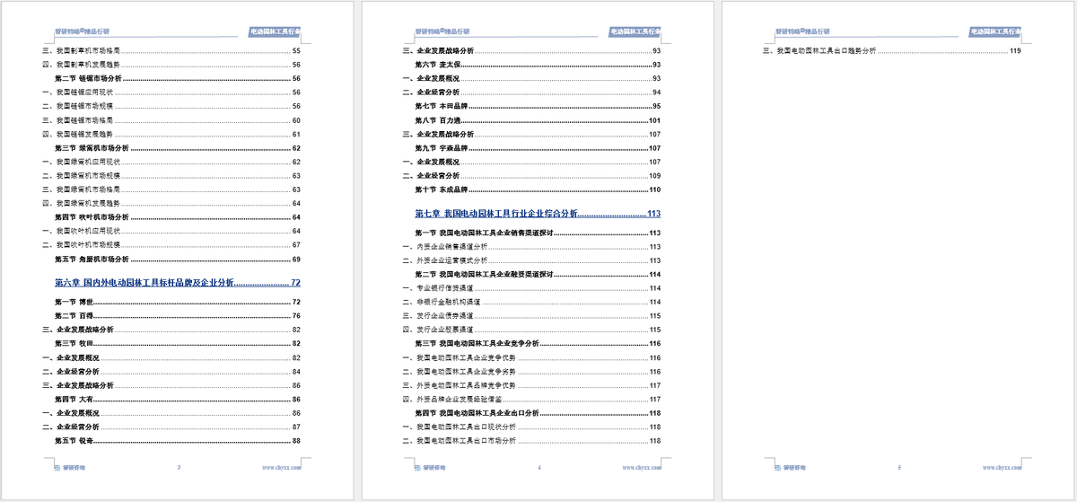
Task: Click 智研咨询 footer logo on page 4
Action: (x=432, y=467)
